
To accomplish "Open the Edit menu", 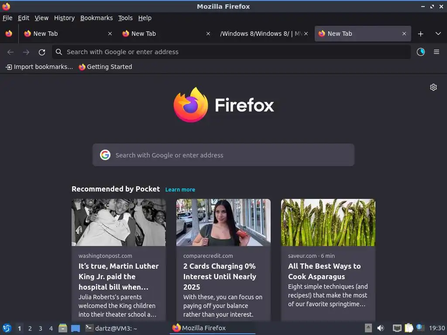I will [24, 18].
